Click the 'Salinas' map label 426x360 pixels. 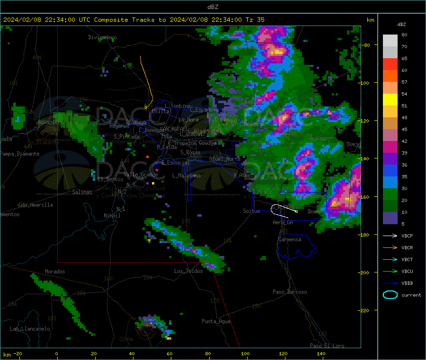tap(82, 192)
